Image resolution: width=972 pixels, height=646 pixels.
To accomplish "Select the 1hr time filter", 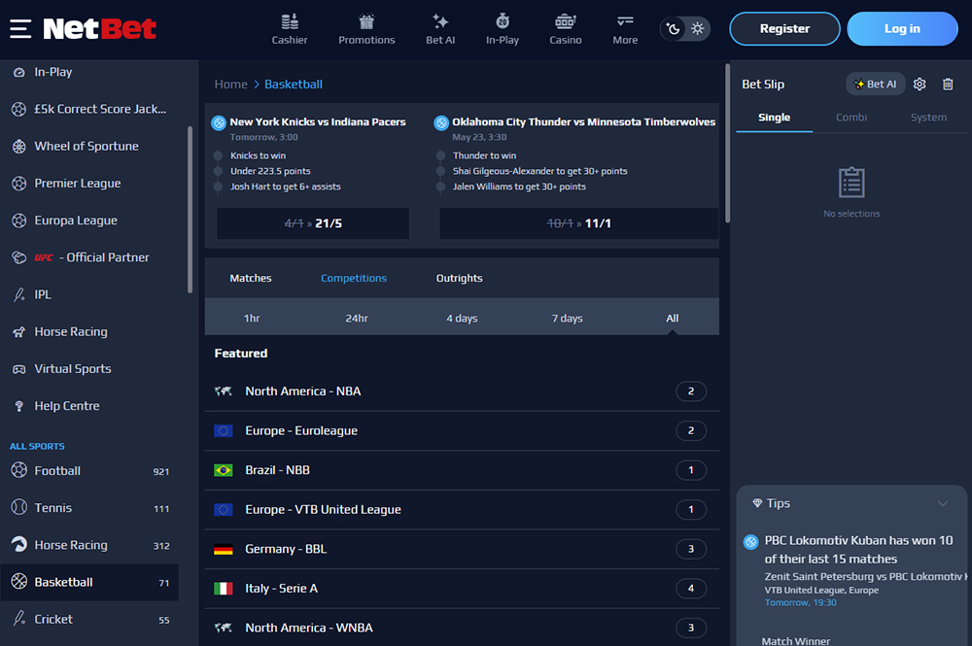I will [252, 319].
